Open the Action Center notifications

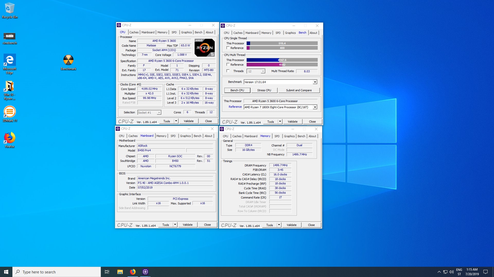click(x=486, y=272)
